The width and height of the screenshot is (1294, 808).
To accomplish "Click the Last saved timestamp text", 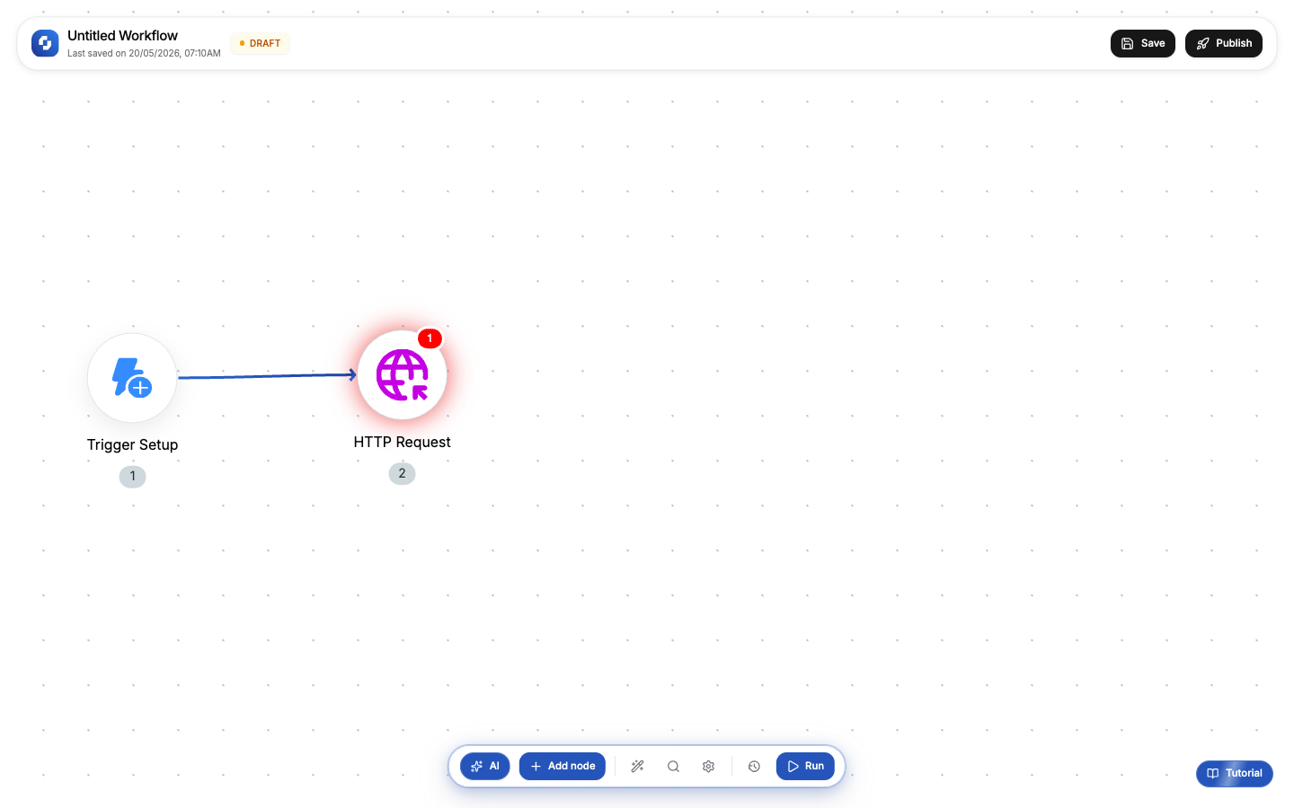I will click(144, 54).
